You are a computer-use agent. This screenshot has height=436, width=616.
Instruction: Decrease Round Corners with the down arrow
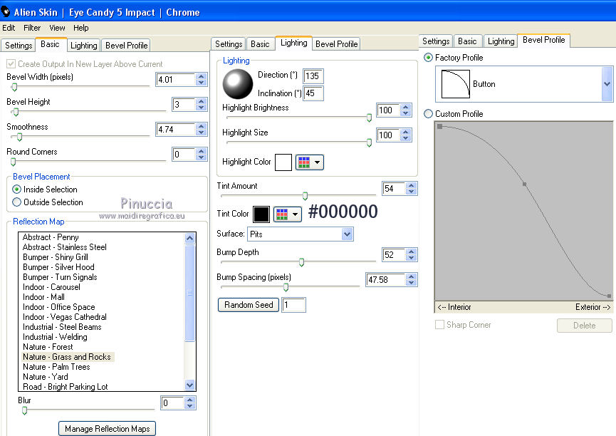(201, 157)
